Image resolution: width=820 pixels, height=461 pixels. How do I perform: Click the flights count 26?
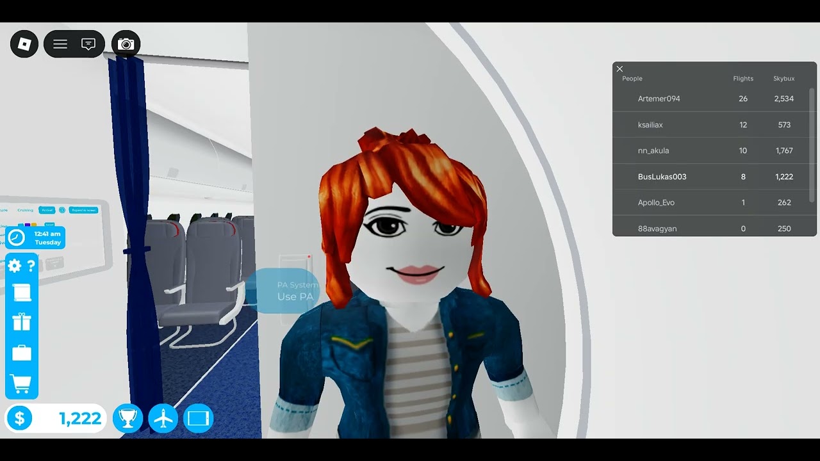(x=743, y=99)
